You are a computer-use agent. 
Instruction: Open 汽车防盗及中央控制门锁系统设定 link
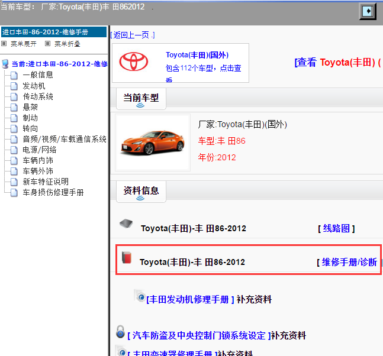point(199,335)
